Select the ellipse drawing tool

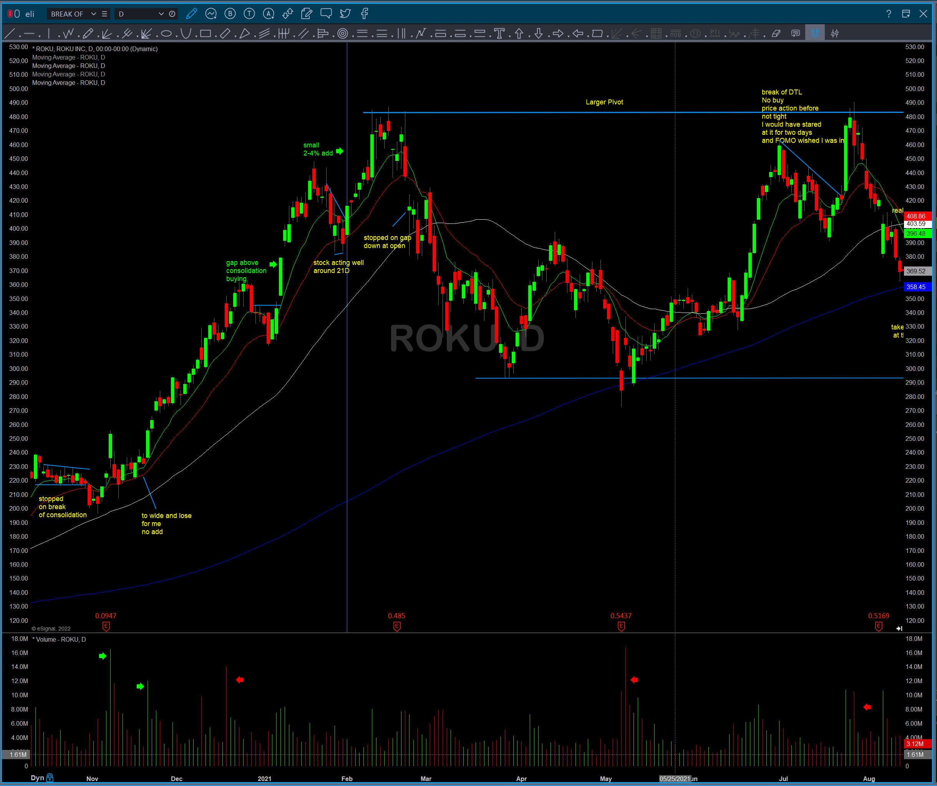[x=166, y=33]
